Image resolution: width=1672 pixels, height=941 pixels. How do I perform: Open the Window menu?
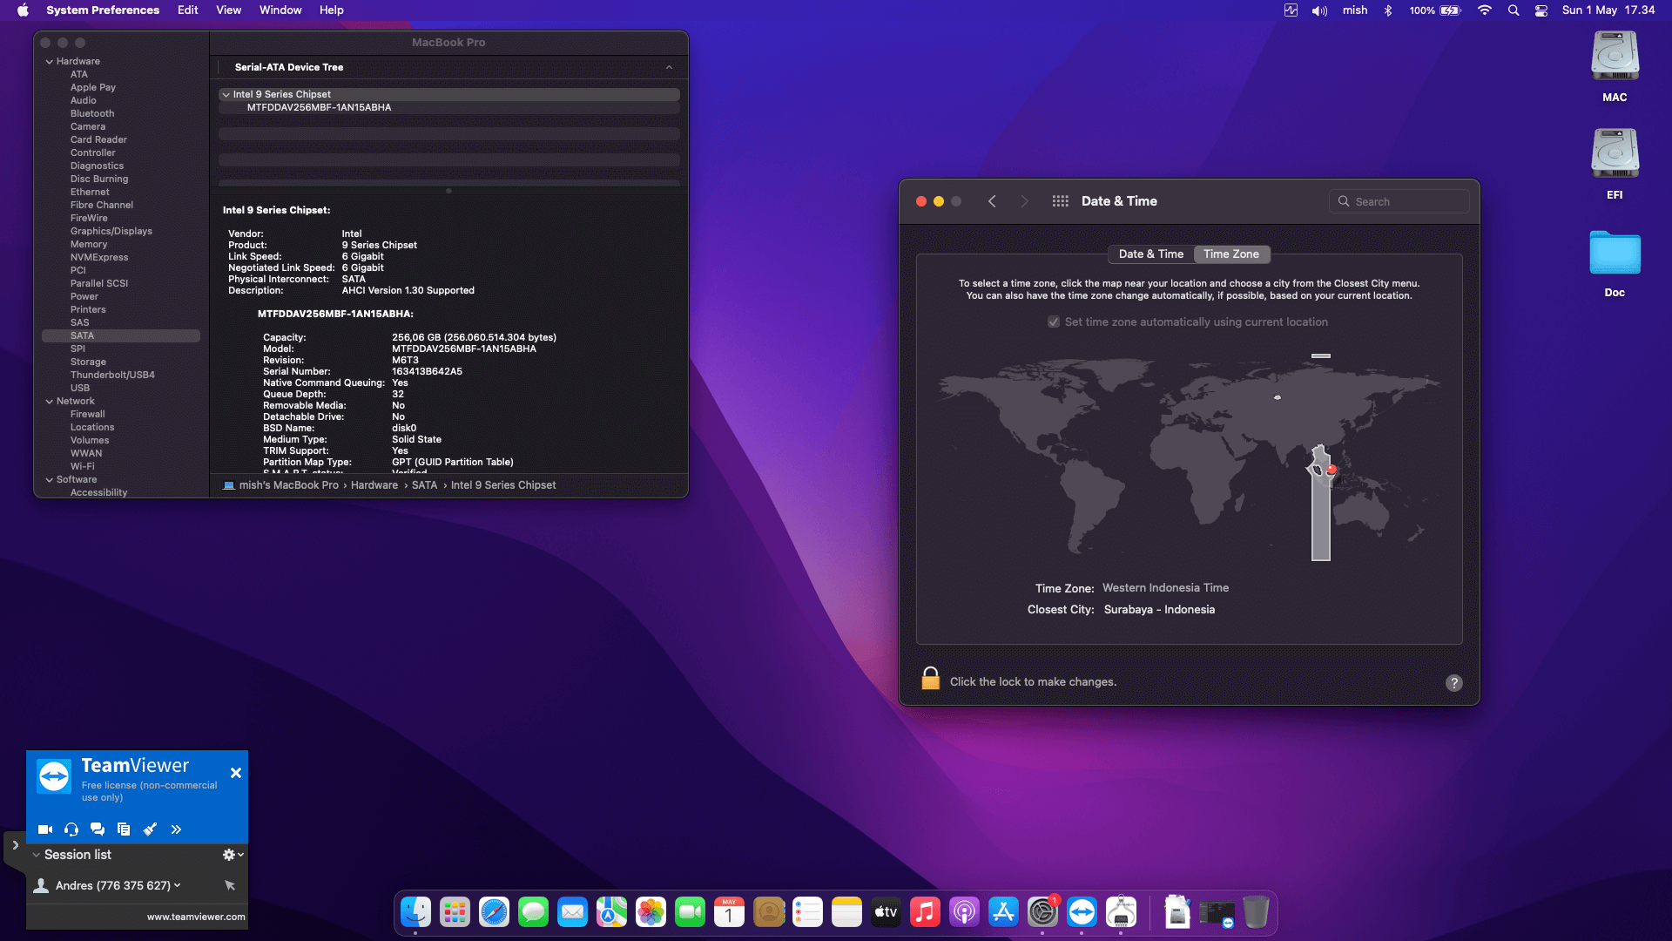(x=280, y=10)
